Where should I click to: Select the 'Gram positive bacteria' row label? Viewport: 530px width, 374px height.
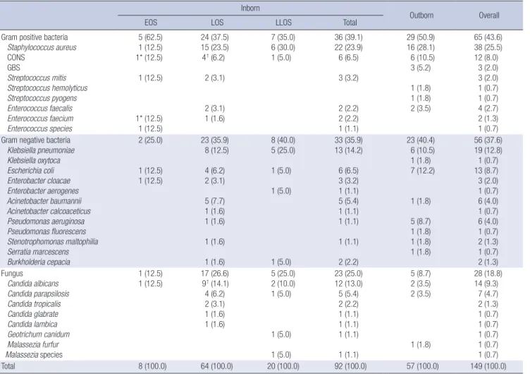click(35, 37)
